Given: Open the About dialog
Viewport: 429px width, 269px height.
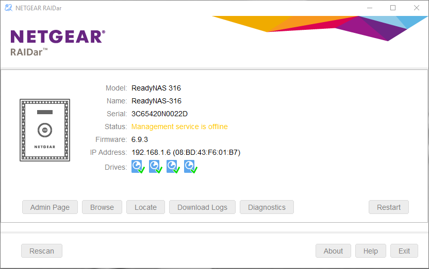Looking at the screenshot, I should (333, 251).
